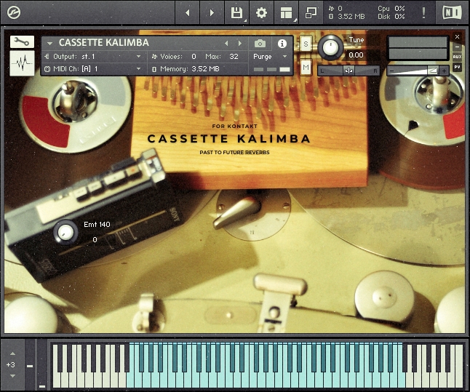Shift keyboard octave up with the arrow
The image size is (470, 392).
point(12,353)
